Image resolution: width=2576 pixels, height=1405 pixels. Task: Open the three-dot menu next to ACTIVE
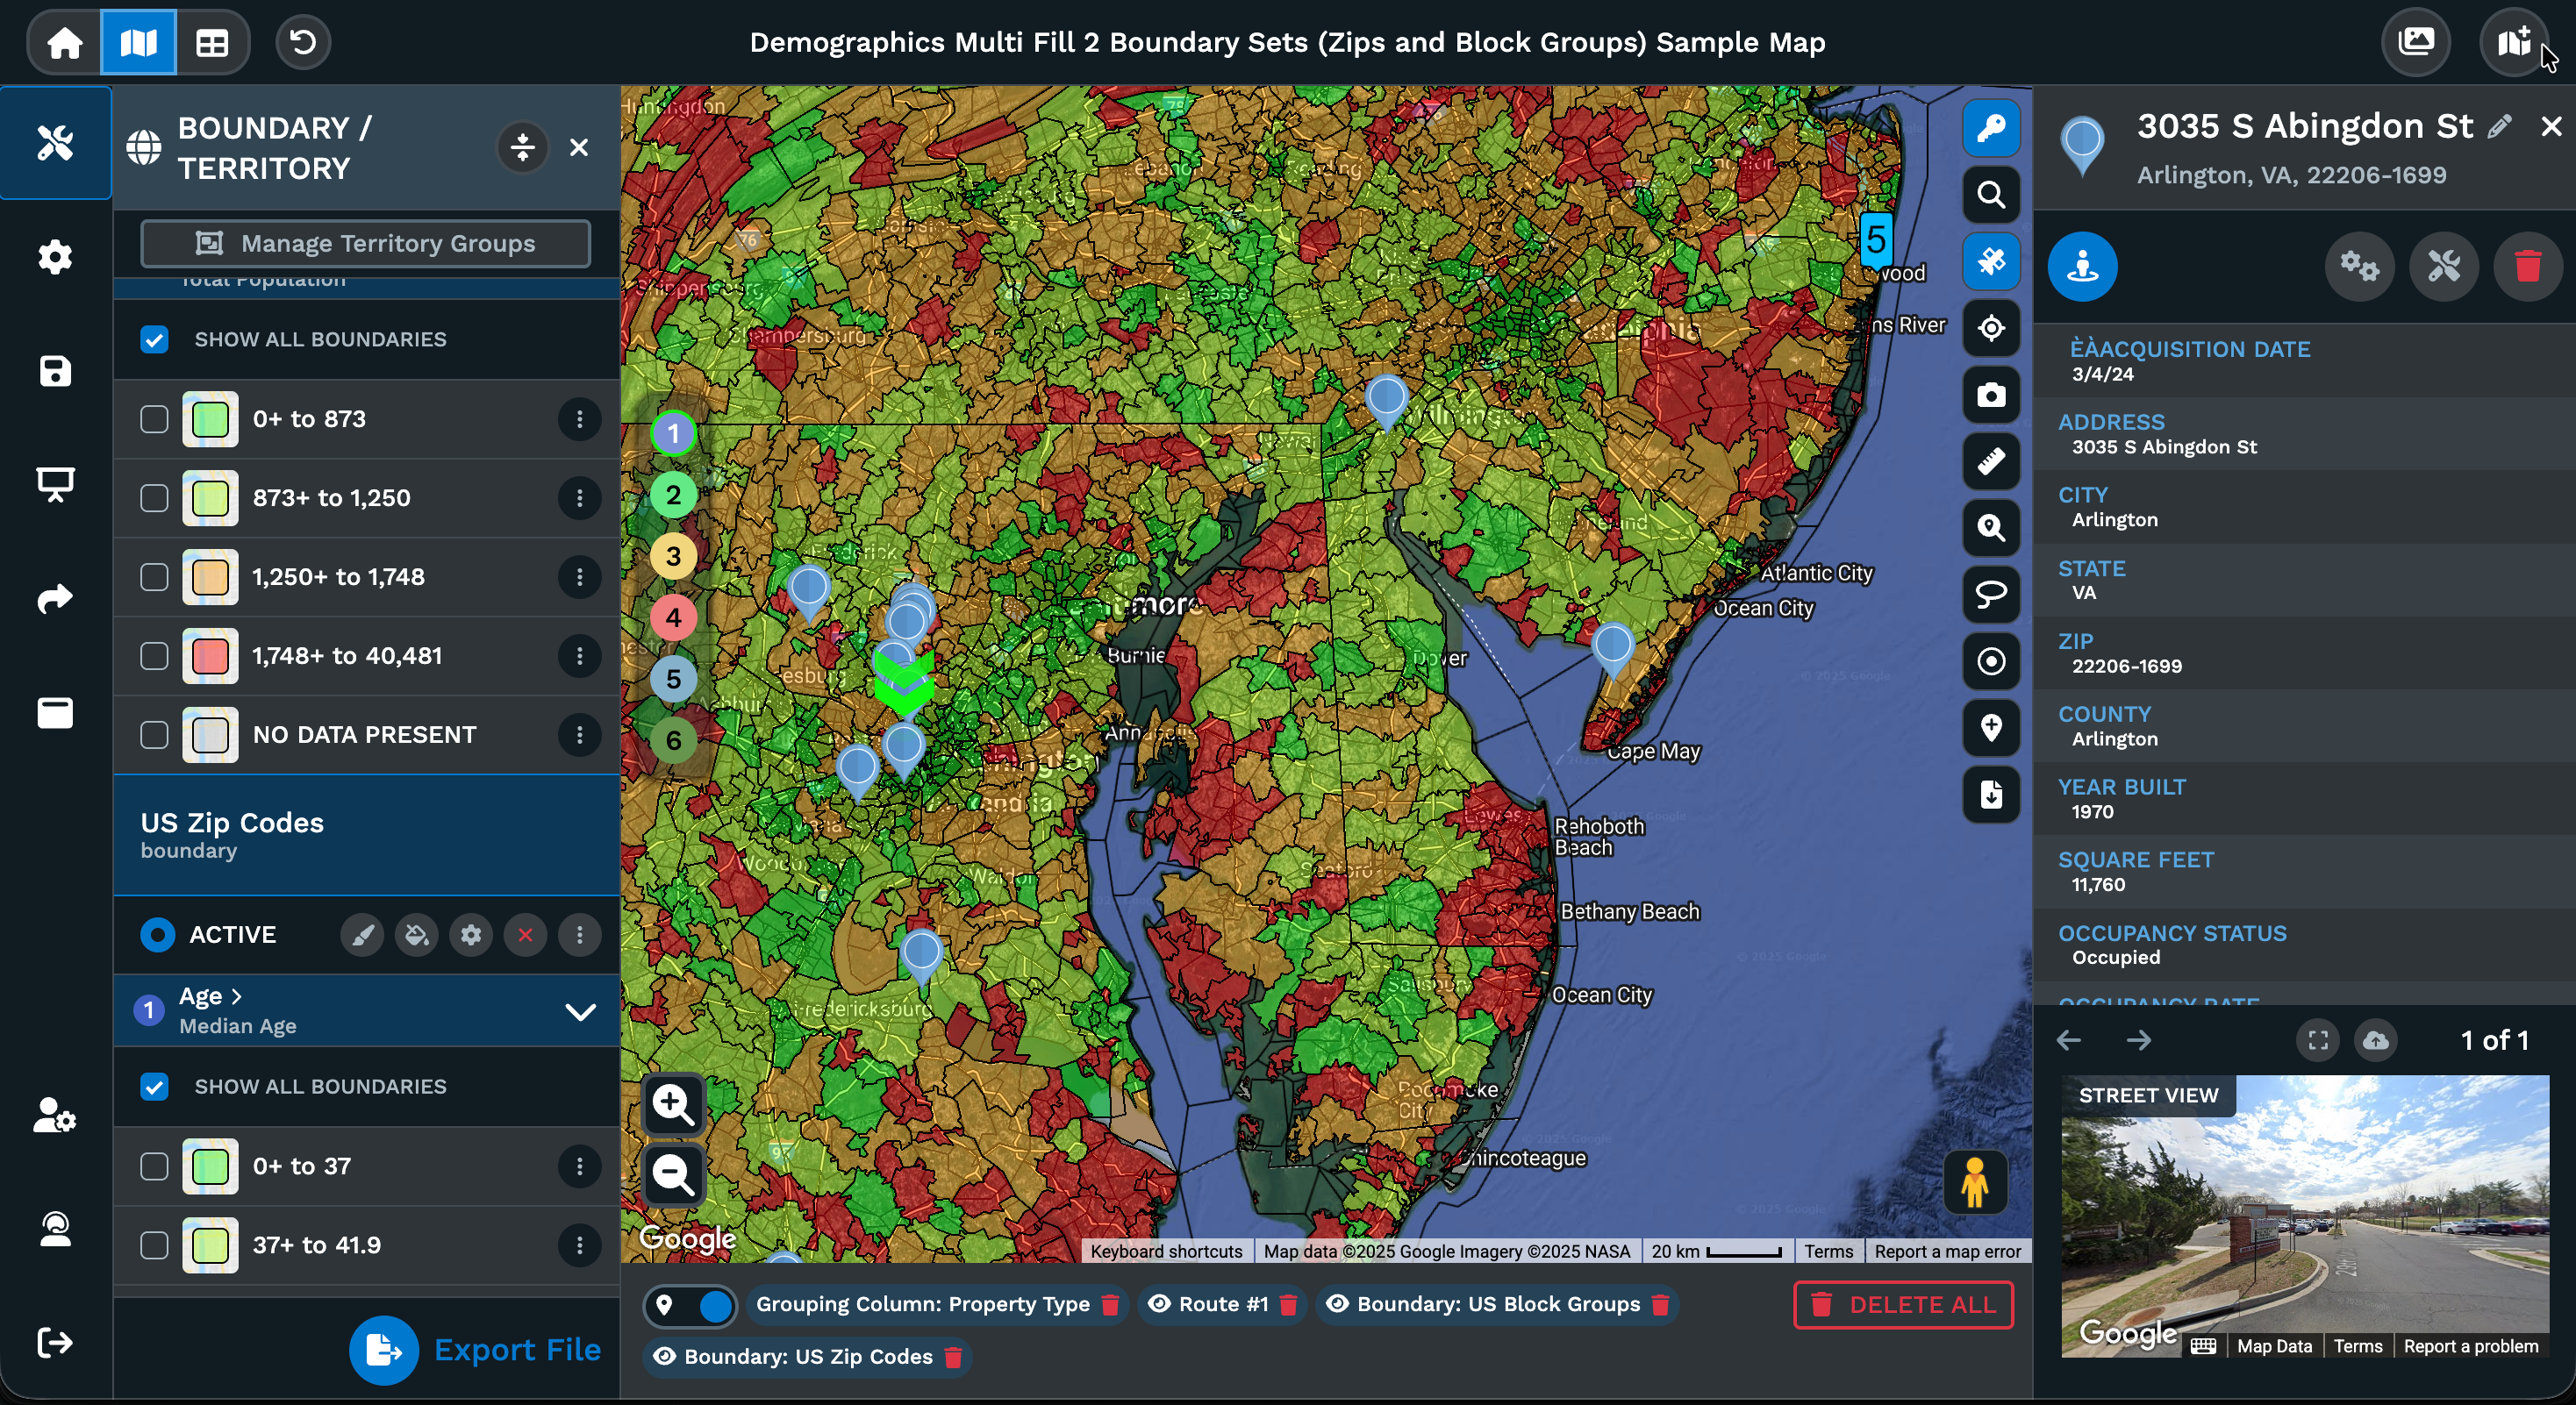pyautogui.click(x=579, y=934)
